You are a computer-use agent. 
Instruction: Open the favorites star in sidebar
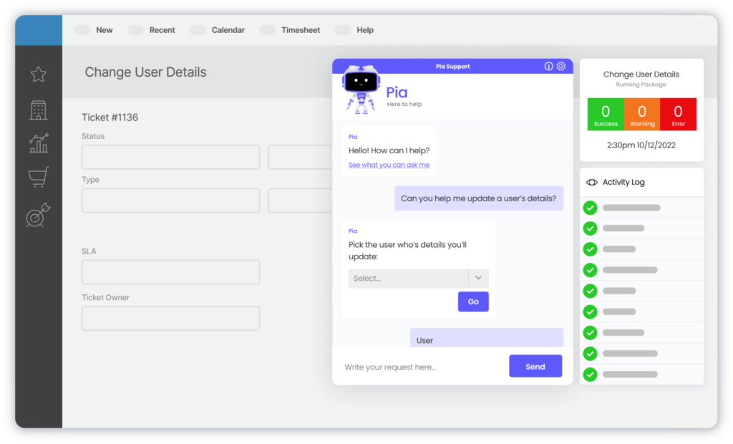39,74
